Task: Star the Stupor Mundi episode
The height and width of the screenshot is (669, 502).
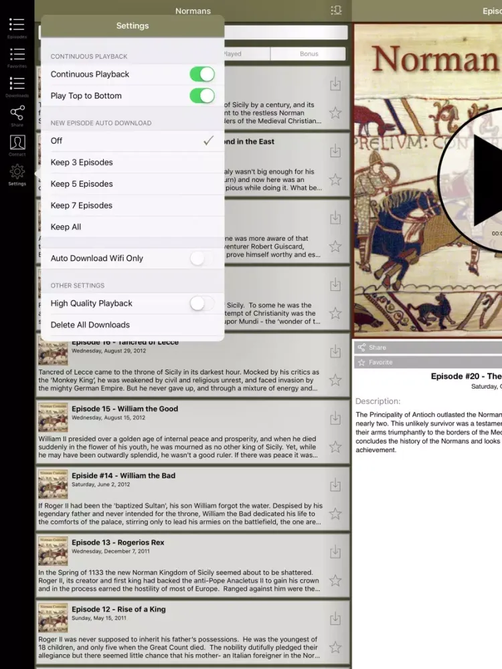Action: [x=335, y=313]
